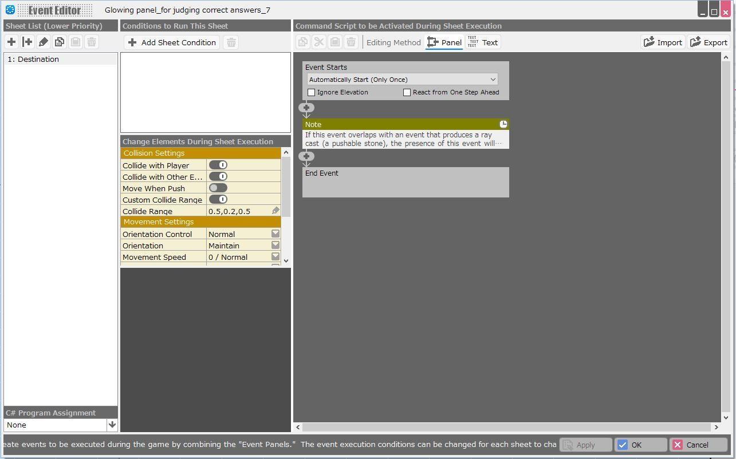Confirm with the OK button
Viewport: 736px width, 459px height.
click(x=640, y=445)
